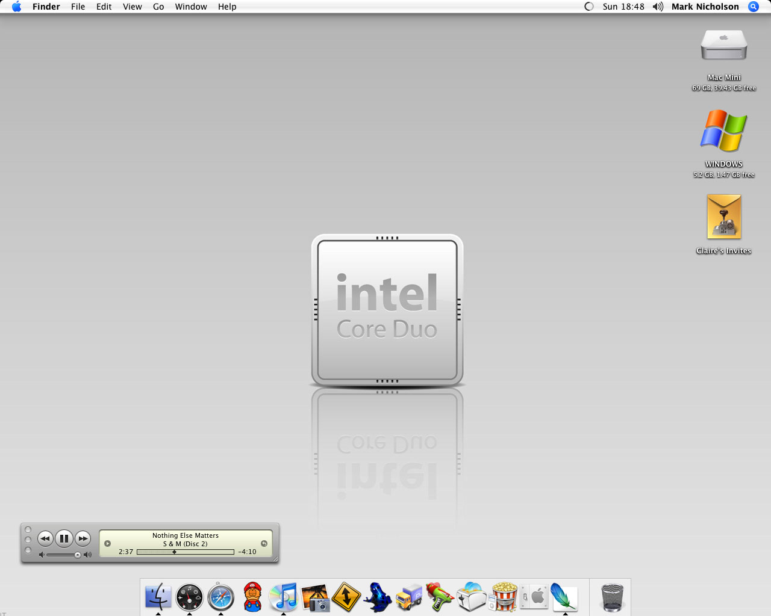Open the Apple menu
This screenshot has height=616, width=771.
[17, 7]
